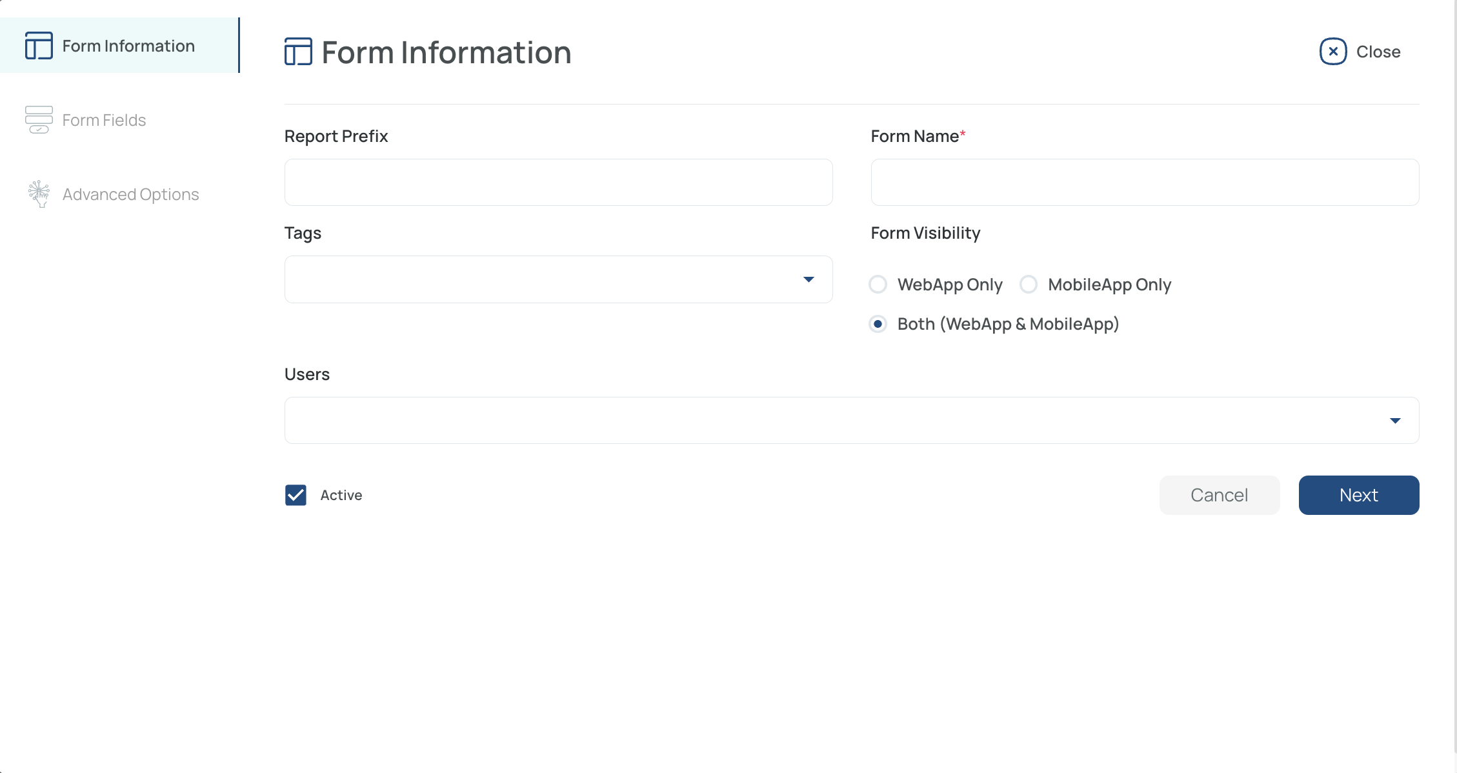
Task: Click the Cancel button
Action: (1220, 495)
